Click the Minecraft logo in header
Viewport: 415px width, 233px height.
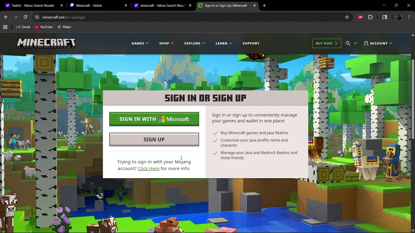[46, 43]
